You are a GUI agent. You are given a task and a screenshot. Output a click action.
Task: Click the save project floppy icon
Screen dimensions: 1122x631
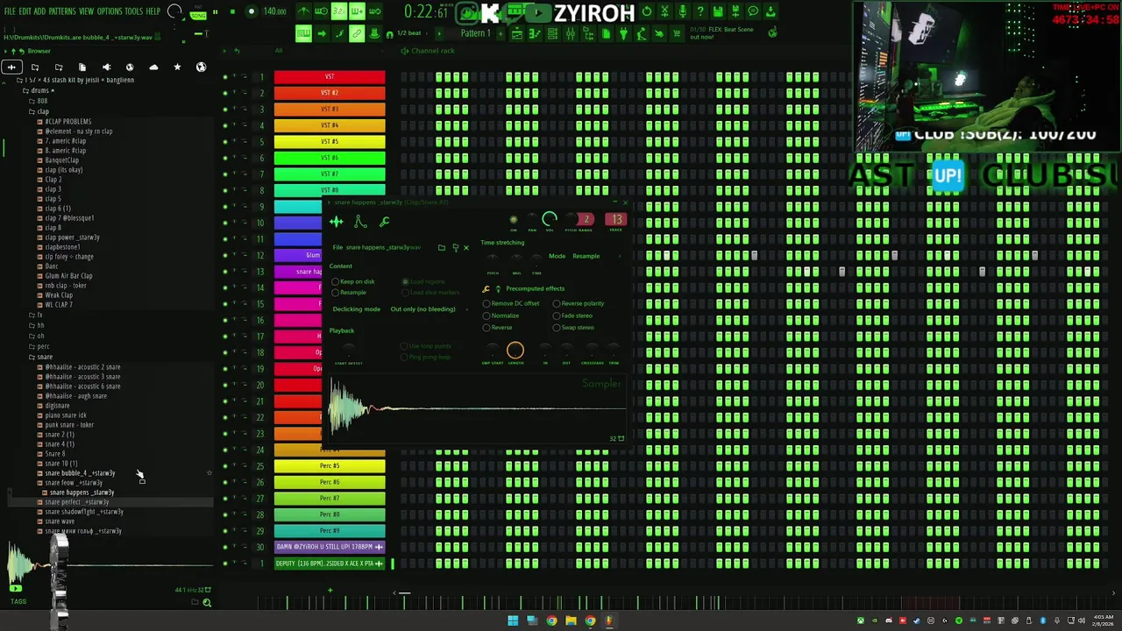click(717, 11)
